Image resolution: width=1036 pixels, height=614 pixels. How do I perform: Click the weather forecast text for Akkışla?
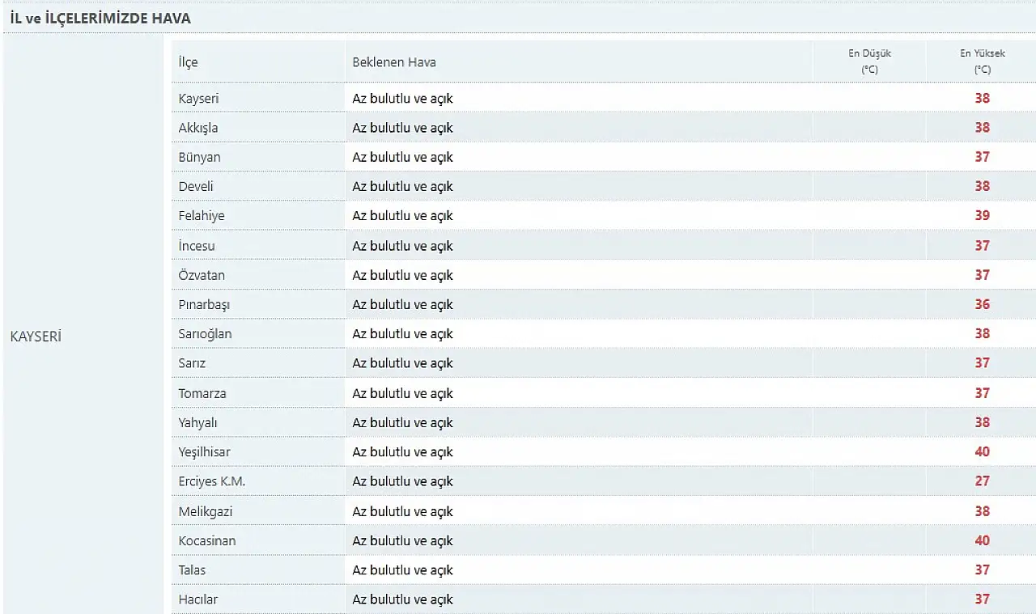point(402,127)
